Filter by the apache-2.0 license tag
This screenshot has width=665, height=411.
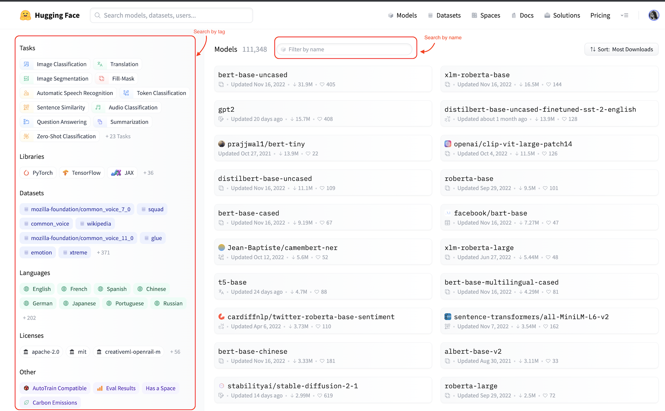pos(41,352)
